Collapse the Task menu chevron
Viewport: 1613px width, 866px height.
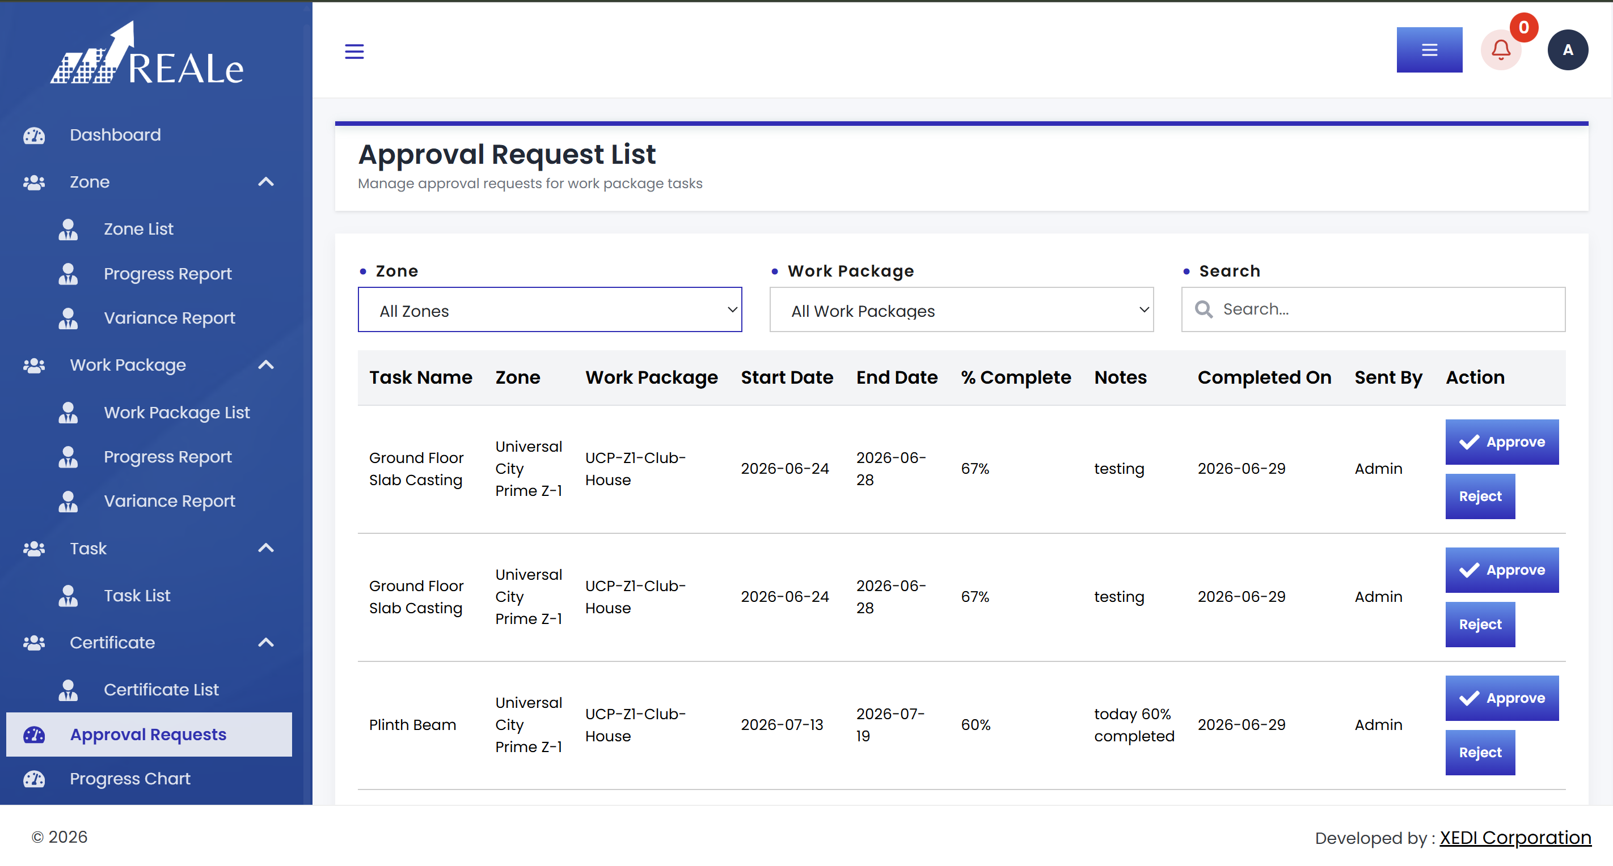[266, 549]
